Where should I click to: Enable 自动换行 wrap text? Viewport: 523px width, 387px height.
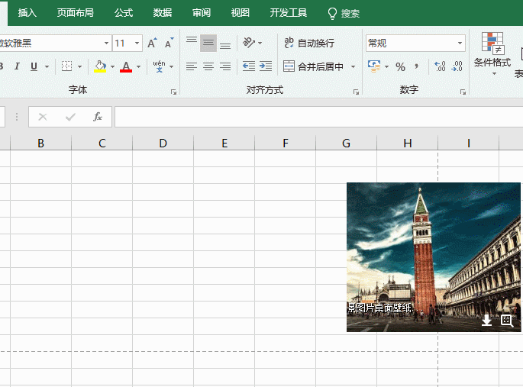tap(309, 43)
